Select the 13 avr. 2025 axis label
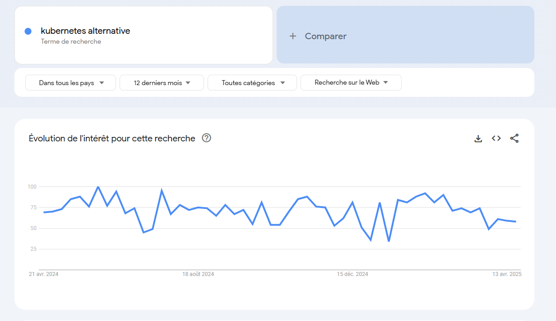Screen dimensions: 556x321 tap(507, 274)
